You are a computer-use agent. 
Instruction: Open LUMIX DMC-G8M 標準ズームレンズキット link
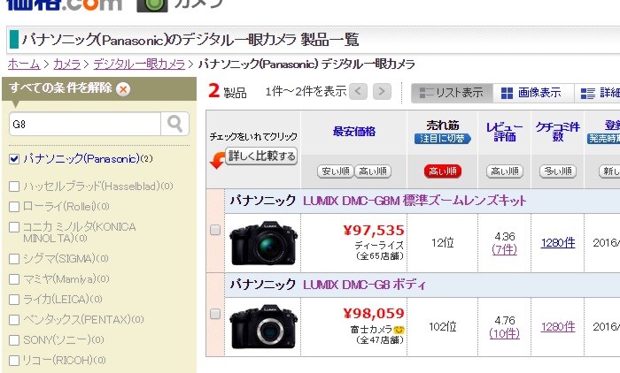415,201
